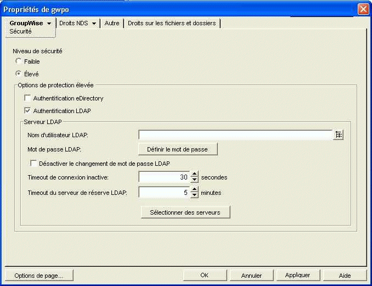Screen dimensions: 372x286
Task: Expand the Droits NDS tab dropdown arrow
Action: click(94, 24)
